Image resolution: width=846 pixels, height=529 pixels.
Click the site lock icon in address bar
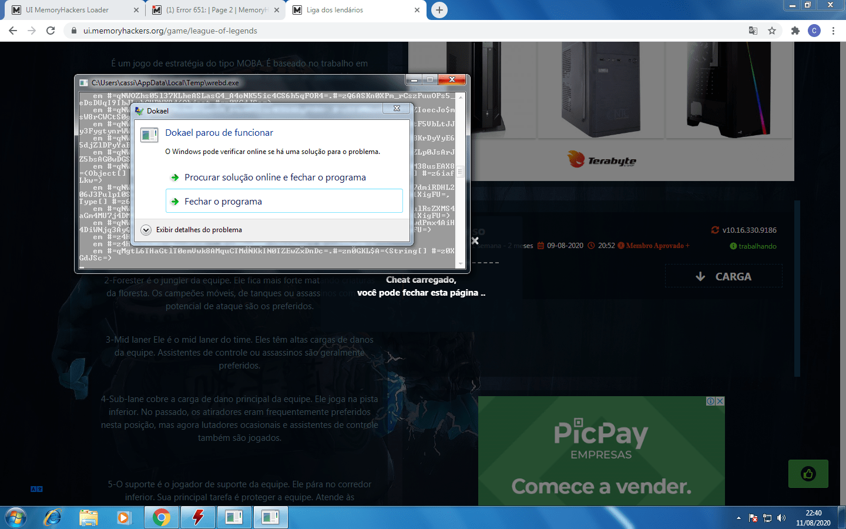tap(74, 31)
